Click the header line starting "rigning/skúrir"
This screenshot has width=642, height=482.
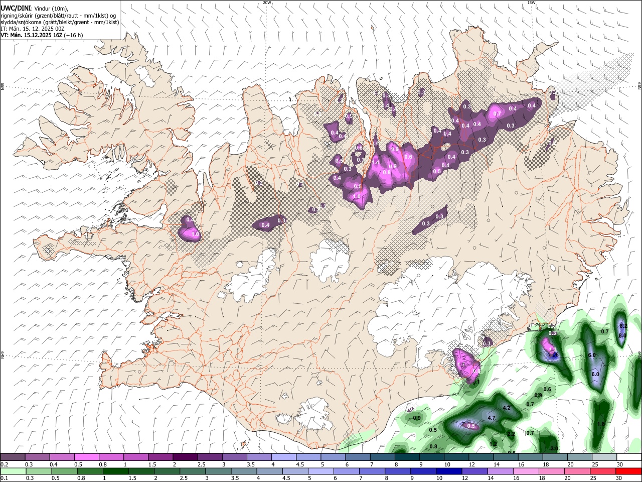[x=58, y=16]
